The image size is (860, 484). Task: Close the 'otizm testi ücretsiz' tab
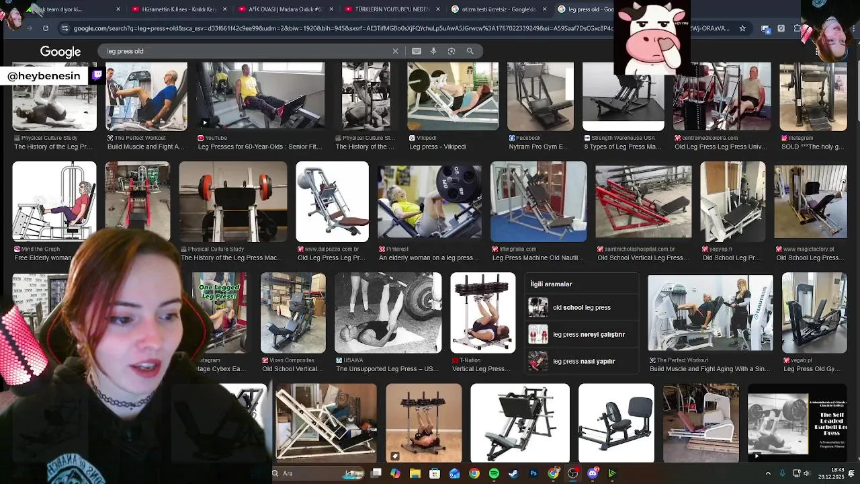[544, 9]
